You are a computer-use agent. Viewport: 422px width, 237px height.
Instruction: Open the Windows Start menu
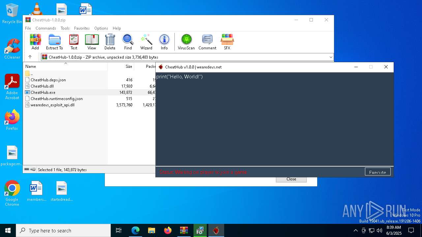8,230
